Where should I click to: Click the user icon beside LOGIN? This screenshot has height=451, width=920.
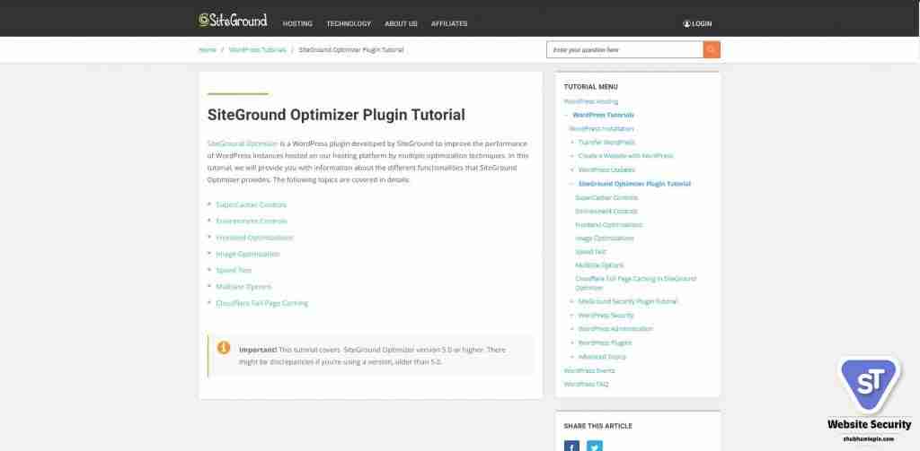(x=686, y=24)
